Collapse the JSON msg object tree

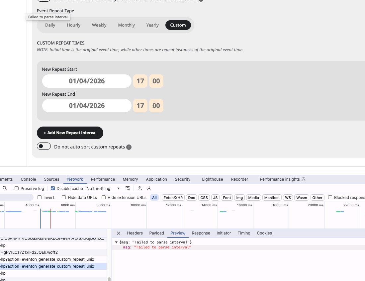(x=116, y=242)
